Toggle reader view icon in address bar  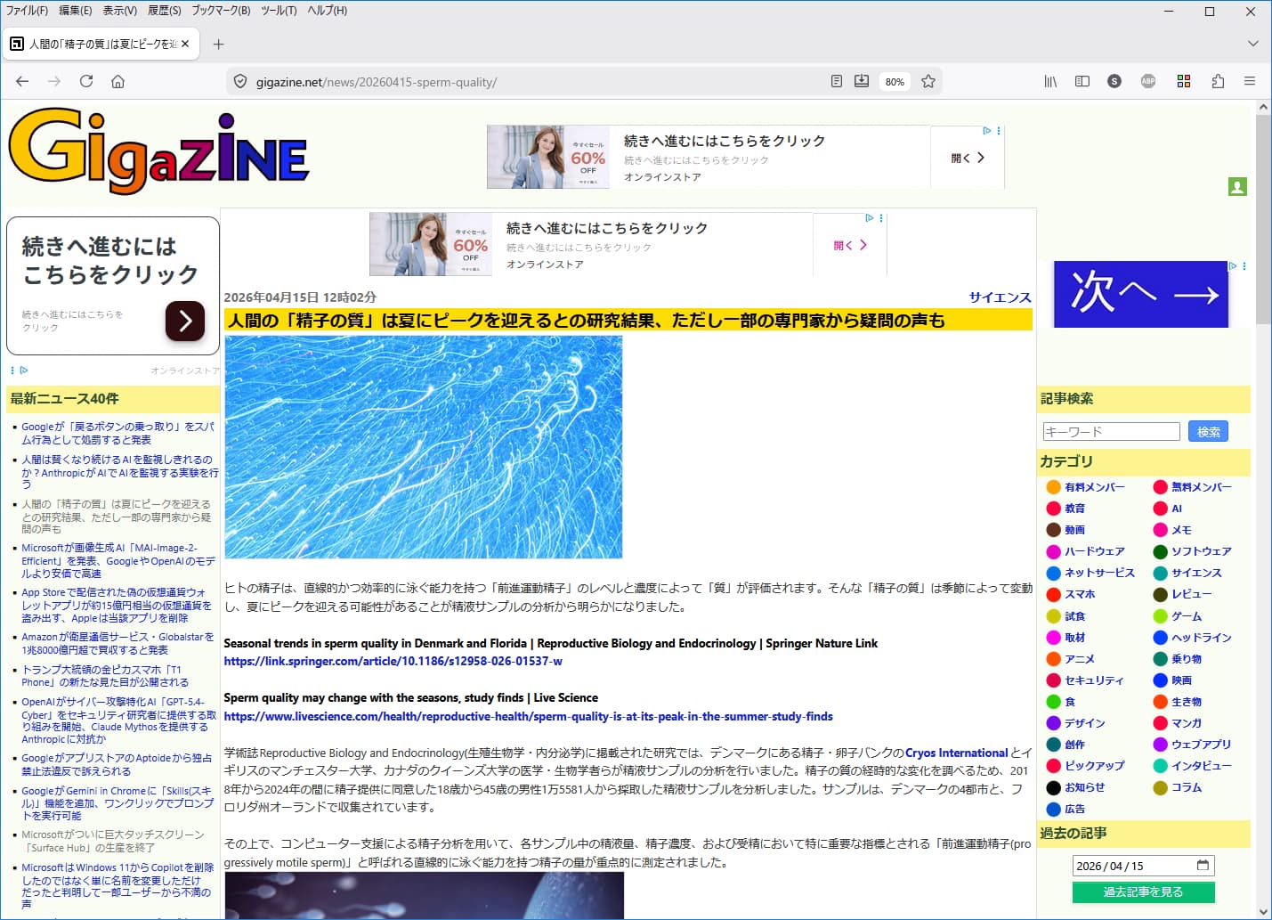pos(836,81)
